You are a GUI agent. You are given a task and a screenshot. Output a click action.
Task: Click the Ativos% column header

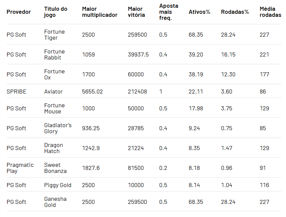[x=199, y=12]
